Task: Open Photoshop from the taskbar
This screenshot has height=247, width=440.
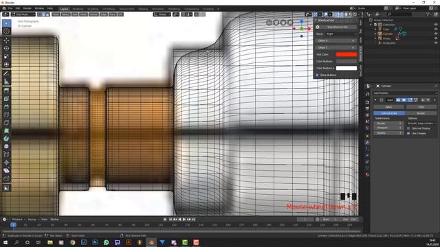Action: click(95, 242)
